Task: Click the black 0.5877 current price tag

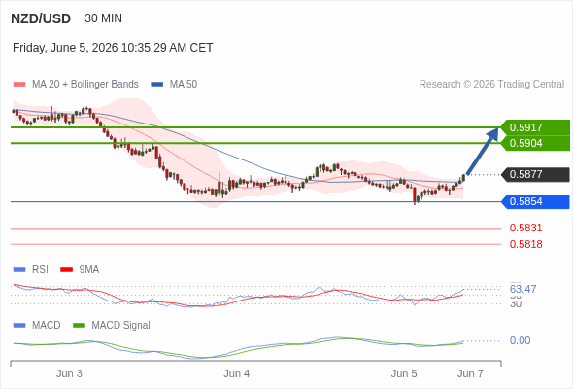Action: coord(535,174)
